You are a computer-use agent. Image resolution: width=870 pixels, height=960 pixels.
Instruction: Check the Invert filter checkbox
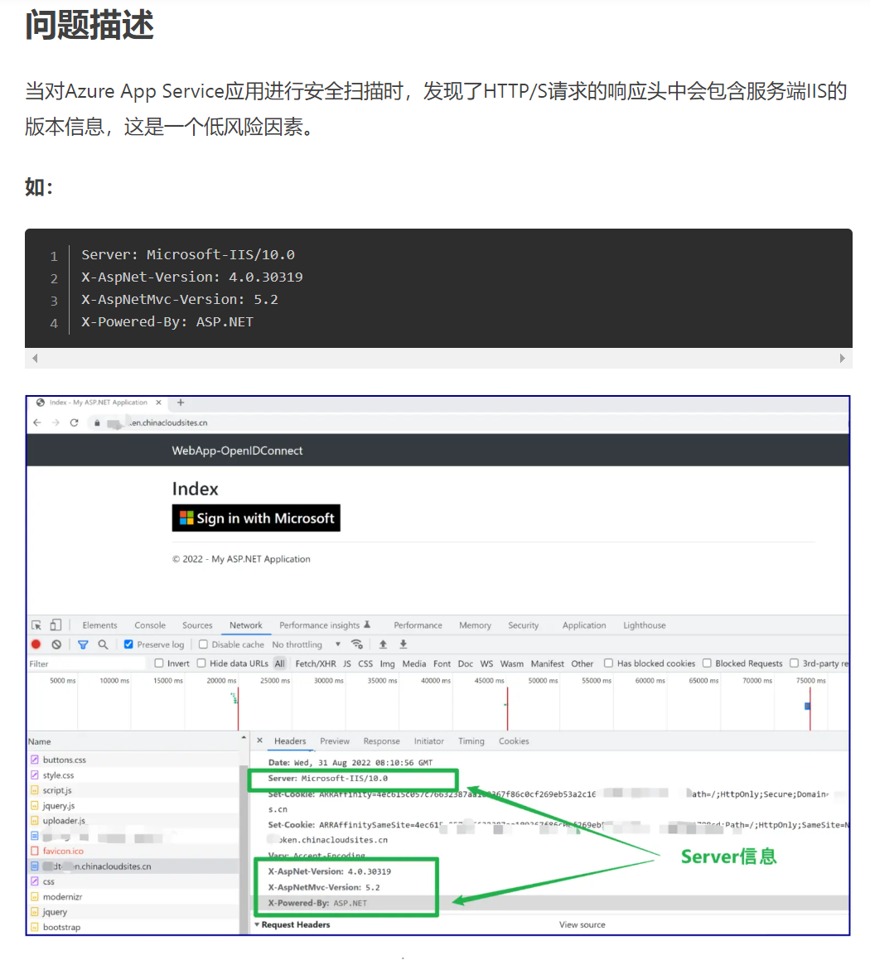159,663
